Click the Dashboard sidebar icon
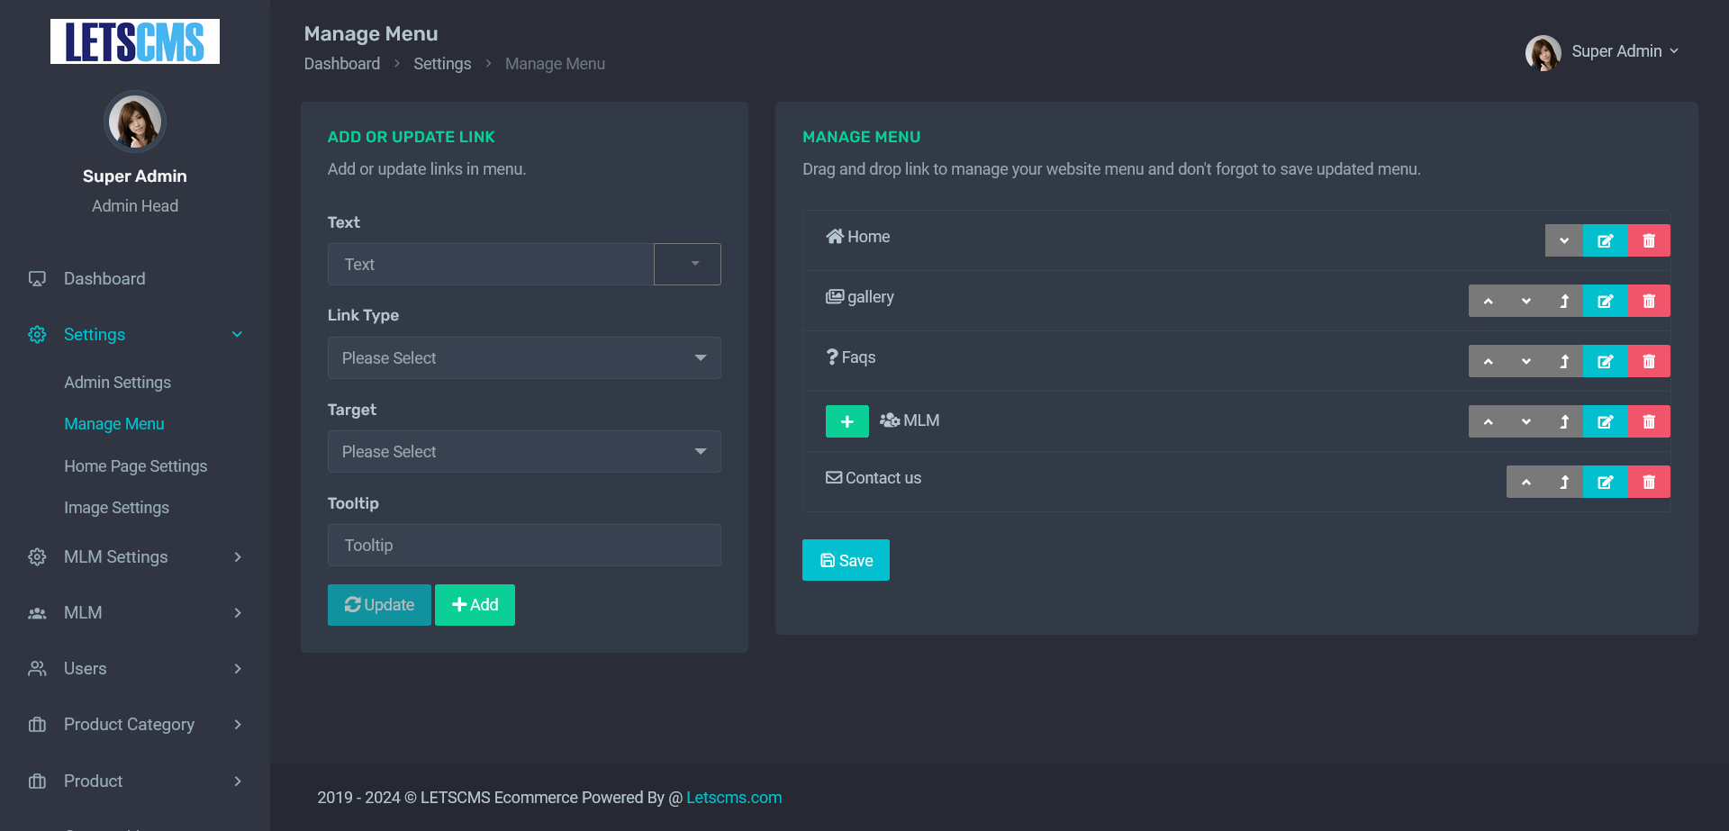Viewport: 1729px width, 831px height. pyautogui.click(x=37, y=278)
